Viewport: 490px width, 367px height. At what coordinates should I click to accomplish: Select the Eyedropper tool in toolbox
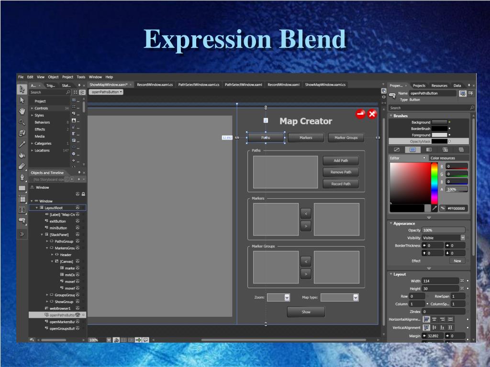tap(22, 144)
